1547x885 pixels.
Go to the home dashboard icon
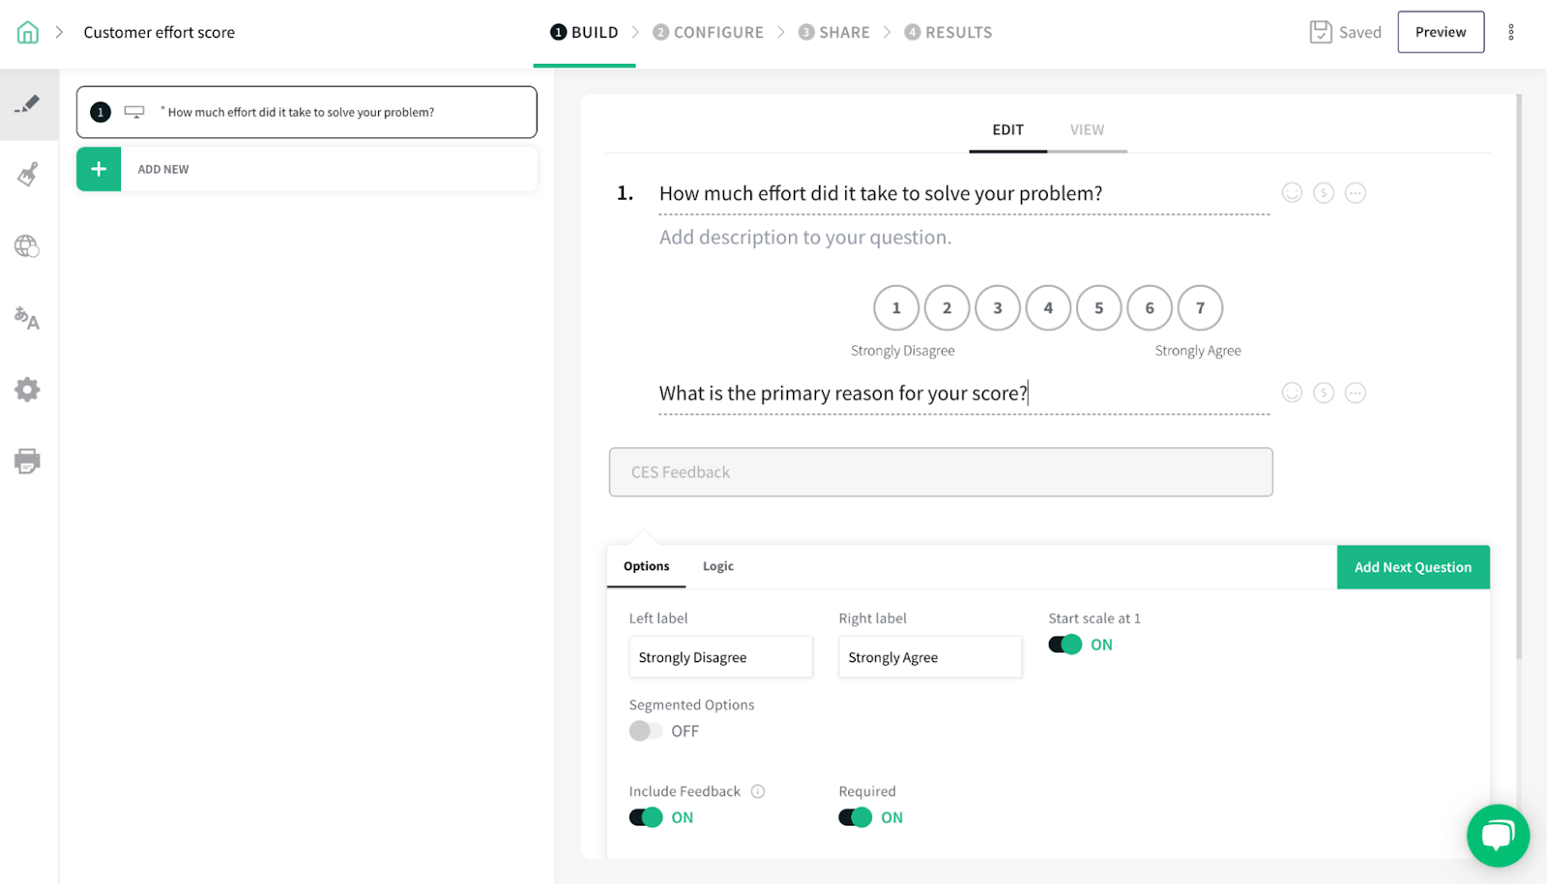point(28,32)
